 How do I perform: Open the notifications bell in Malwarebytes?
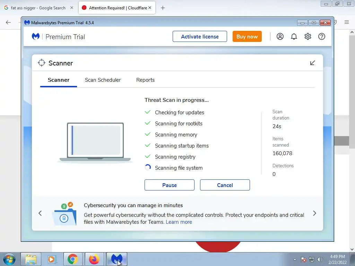coord(294,36)
